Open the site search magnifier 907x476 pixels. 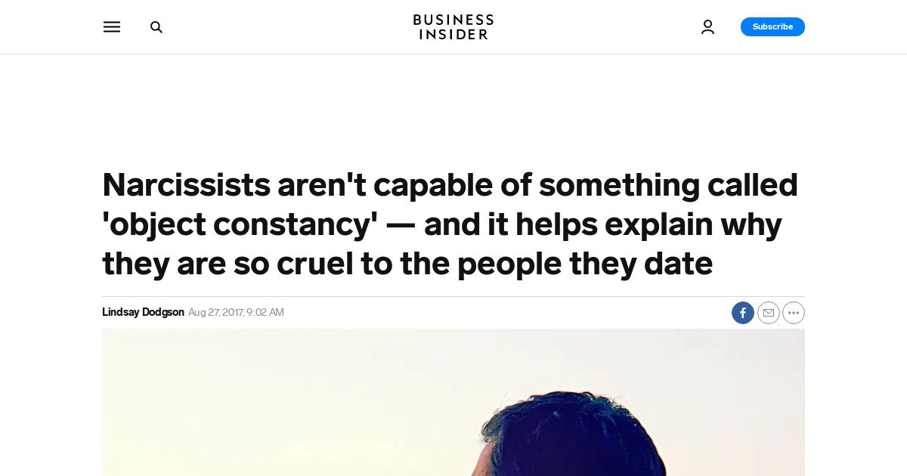click(x=156, y=27)
